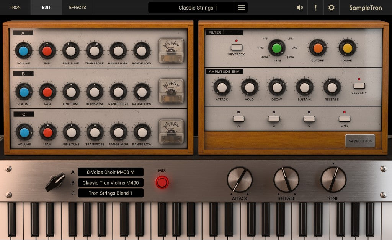The image size is (392, 240).
Task: Toggle the filter KEYTRACK switch
Action: tap(237, 47)
